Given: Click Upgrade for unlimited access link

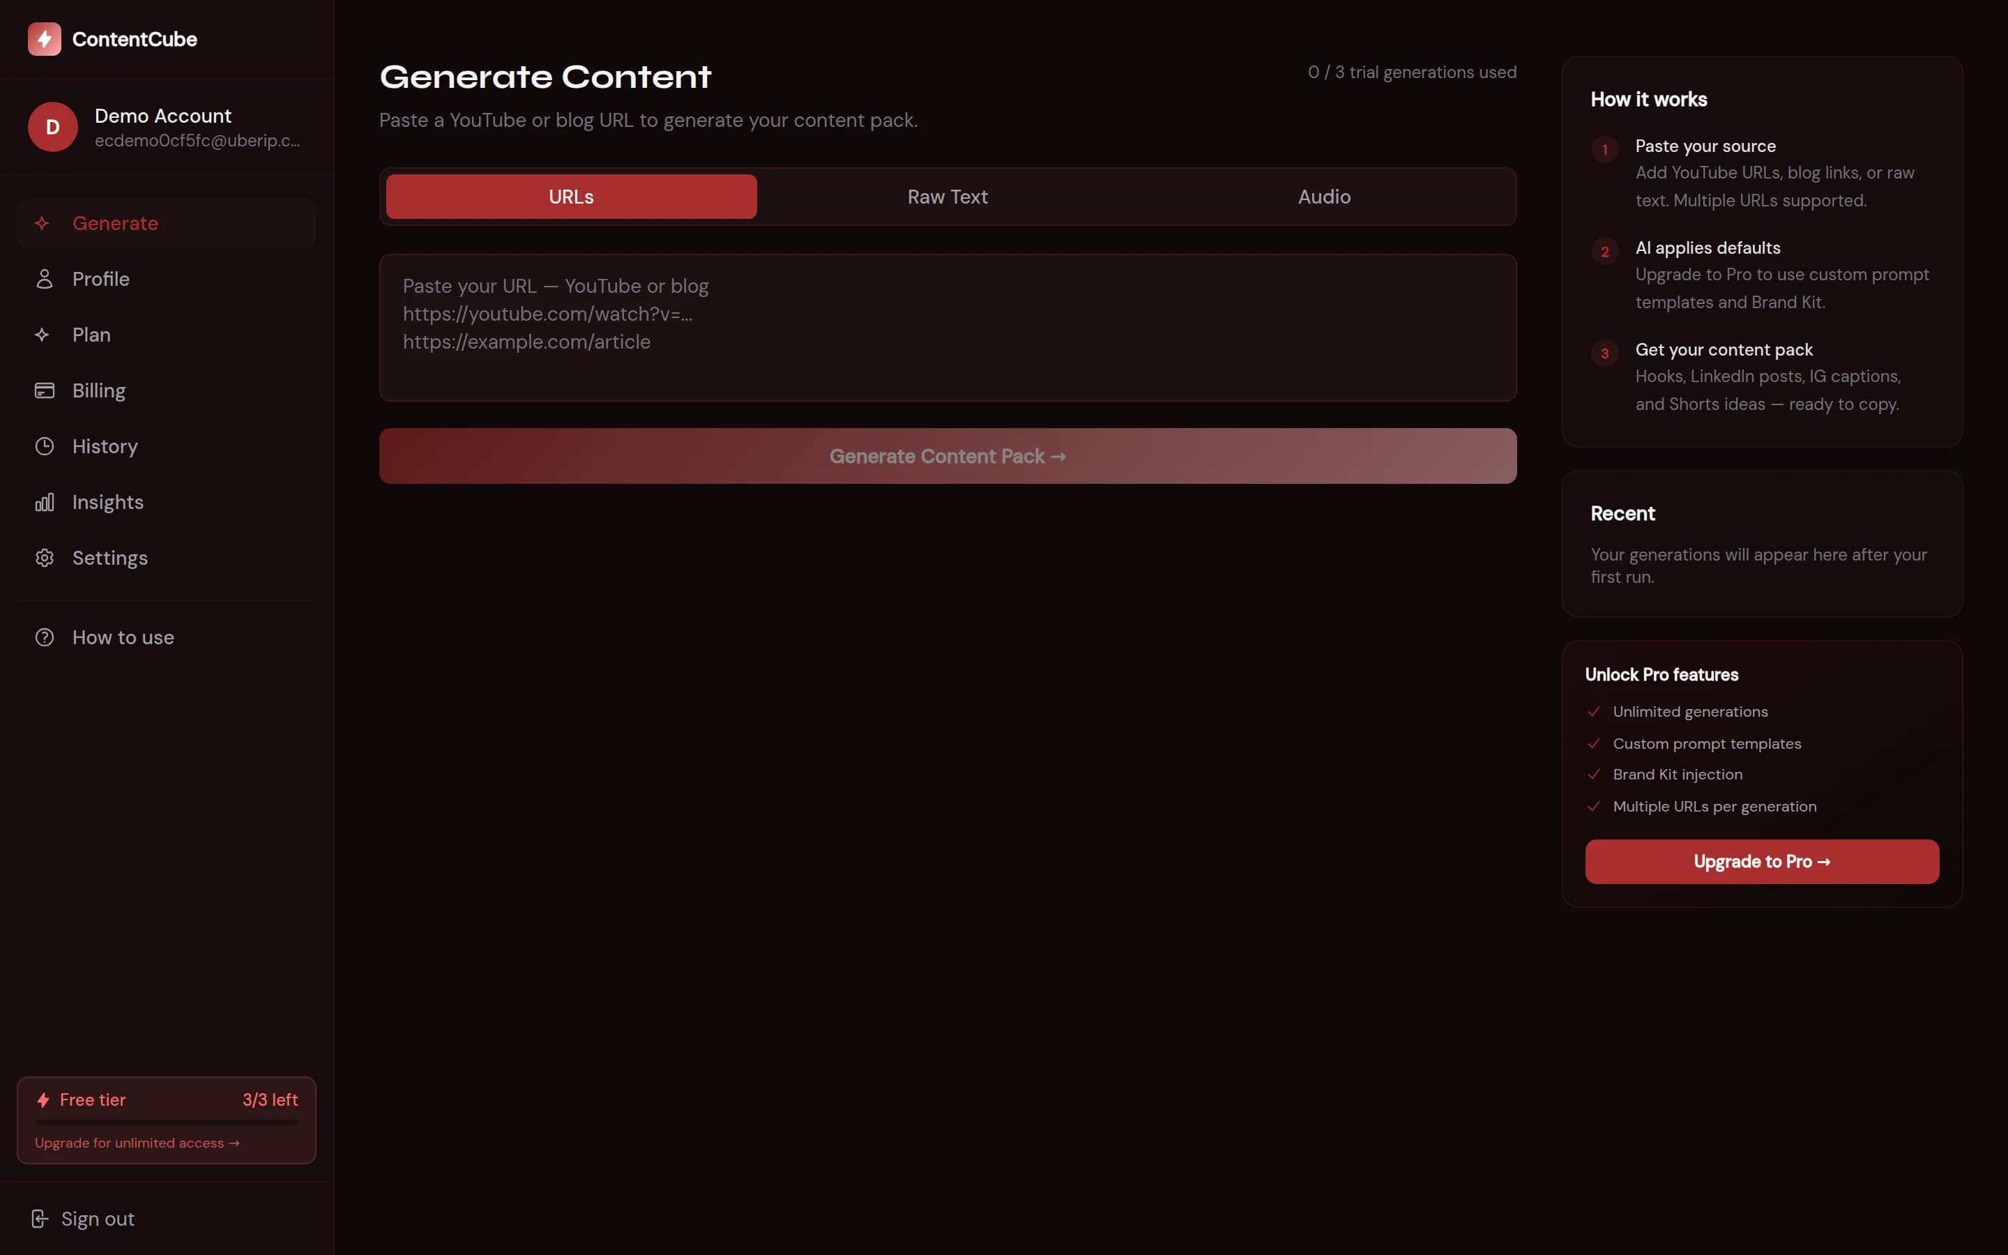Looking at the screenshot, I should tap(137, 1143).
